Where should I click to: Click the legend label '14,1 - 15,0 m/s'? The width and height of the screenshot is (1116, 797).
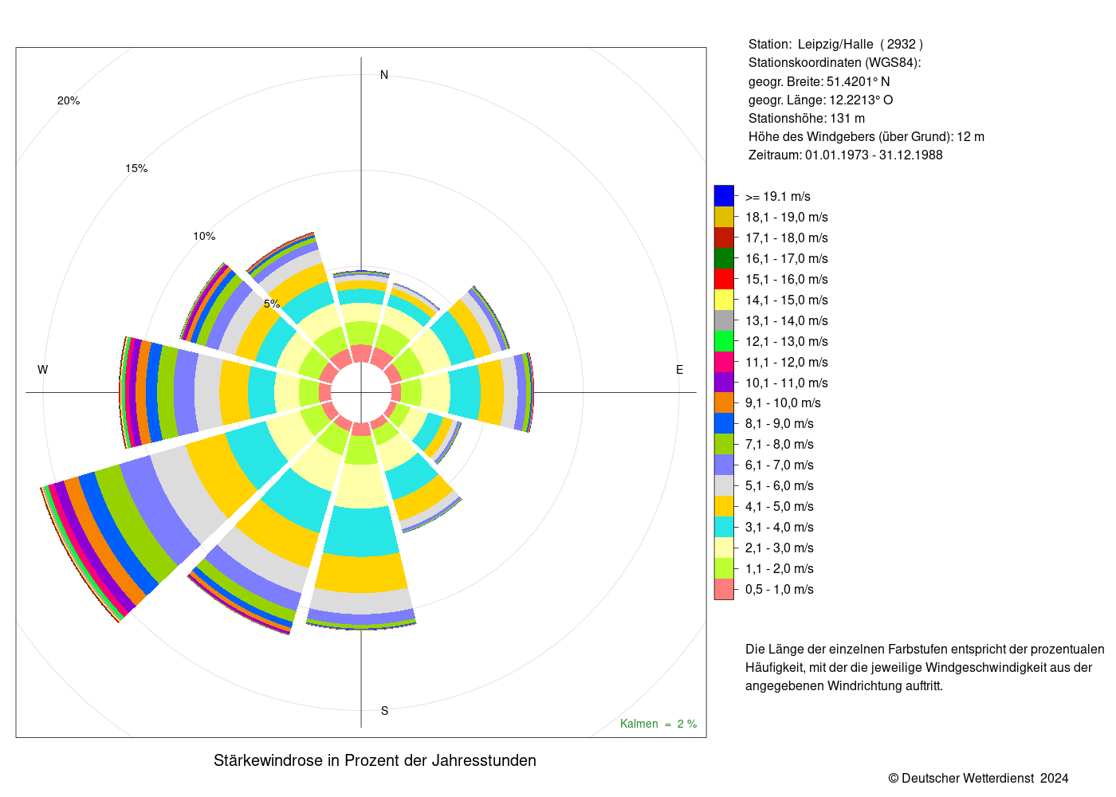[787, 300]
